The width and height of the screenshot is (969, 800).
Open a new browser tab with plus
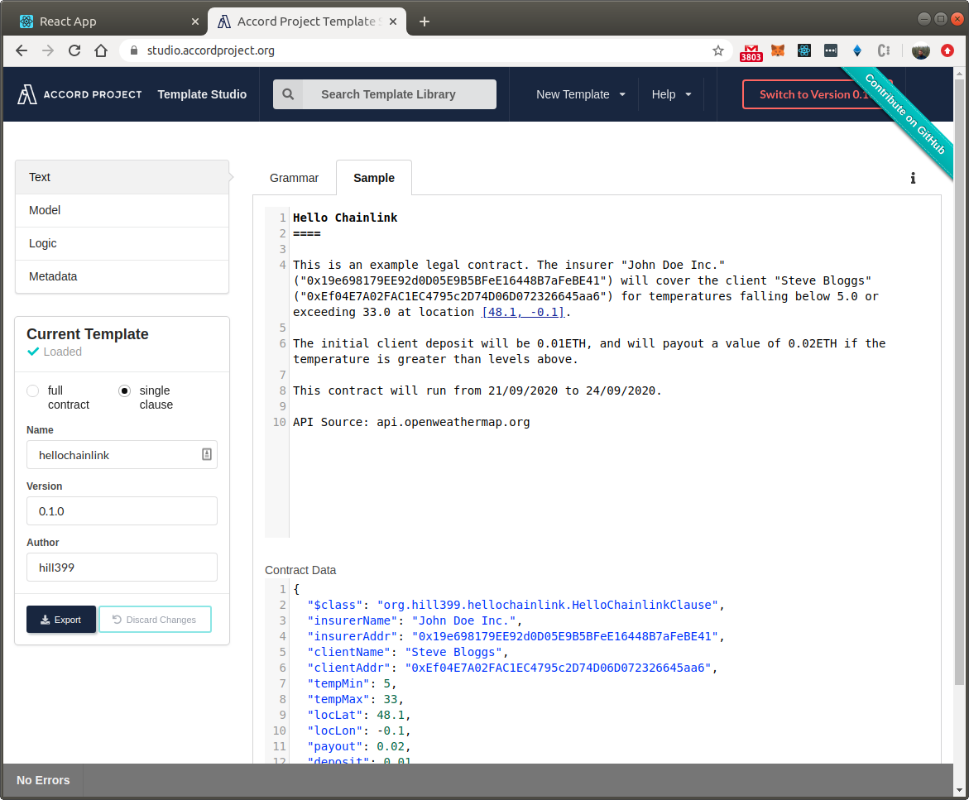point(425,22)
